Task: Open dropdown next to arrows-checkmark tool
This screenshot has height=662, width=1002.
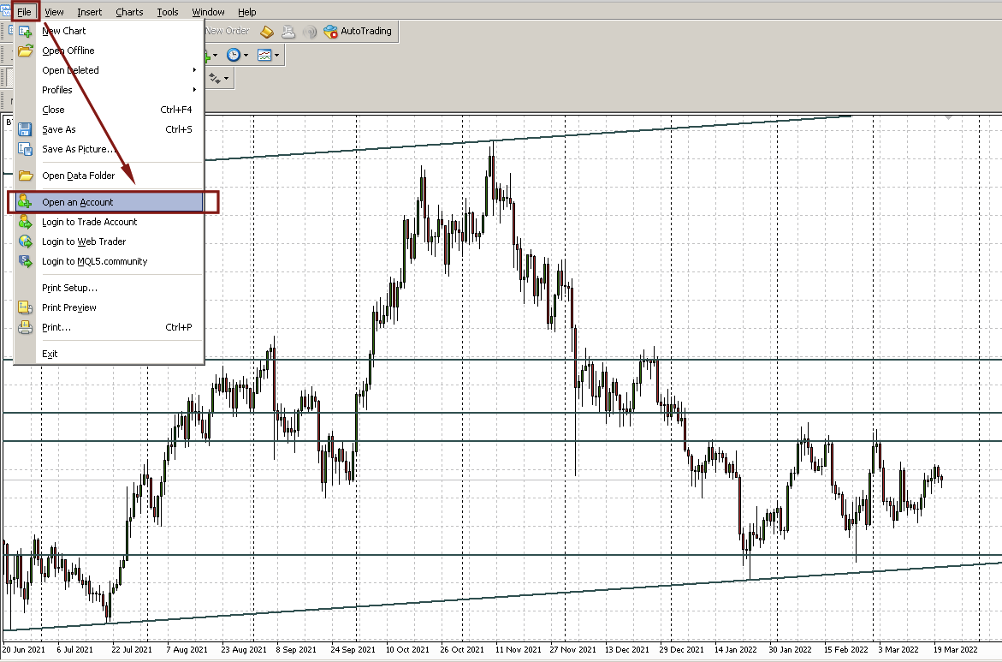Action: (226, 79)
